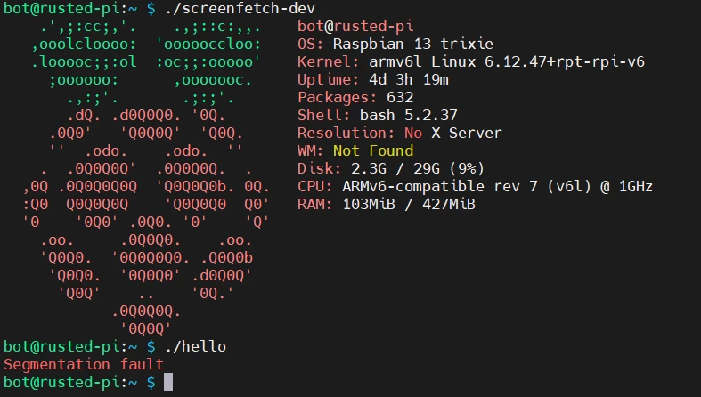
Task: Click the terminal cursor at the last prompt
Action: click(168, 382)
